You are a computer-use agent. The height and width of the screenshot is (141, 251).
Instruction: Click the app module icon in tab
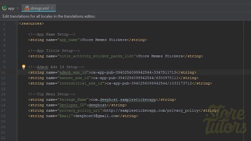pos(4,8)
